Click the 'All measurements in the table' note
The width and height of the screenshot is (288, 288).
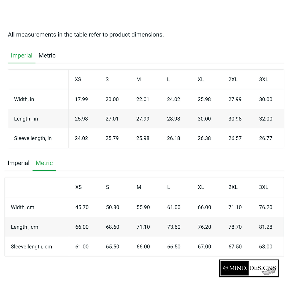(x=86, y=35)
